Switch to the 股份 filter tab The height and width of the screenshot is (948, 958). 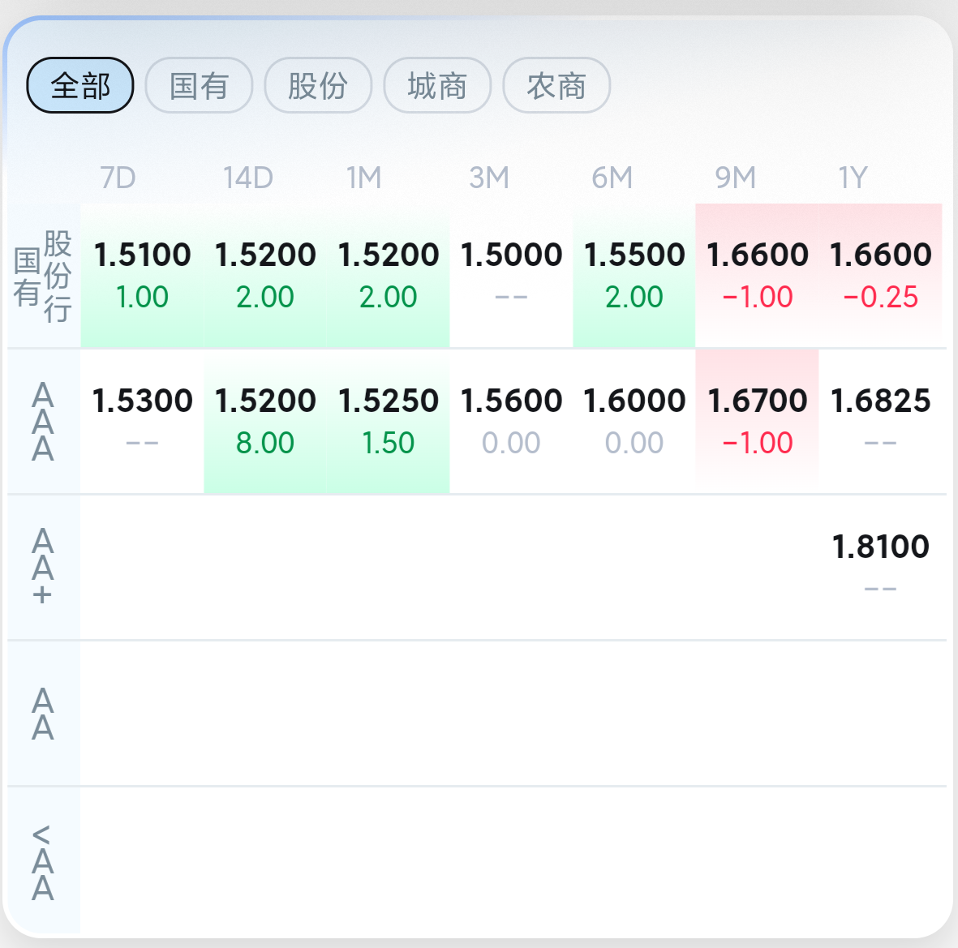pos(318,85)
